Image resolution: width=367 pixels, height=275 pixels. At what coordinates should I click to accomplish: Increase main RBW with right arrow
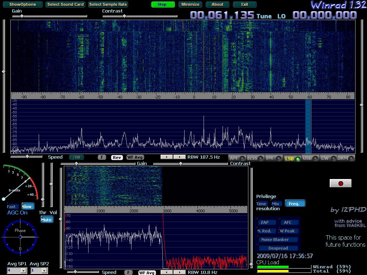point(180,157)
